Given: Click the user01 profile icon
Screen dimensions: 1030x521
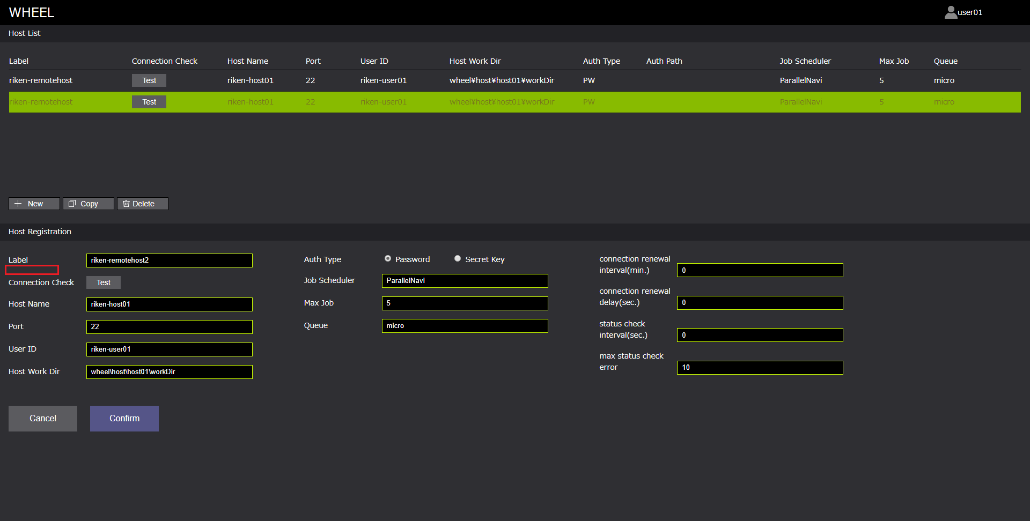Looking at the screenshot, I should coord(951,12).
